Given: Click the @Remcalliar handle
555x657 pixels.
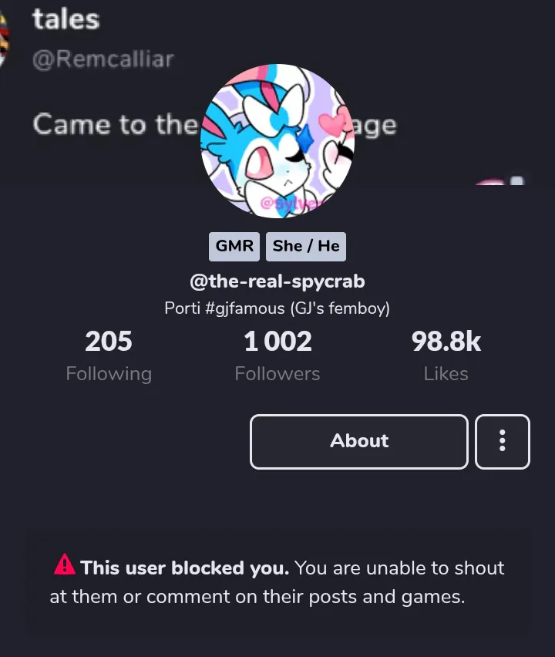Looking at the screenshot, I should (103, 59).
